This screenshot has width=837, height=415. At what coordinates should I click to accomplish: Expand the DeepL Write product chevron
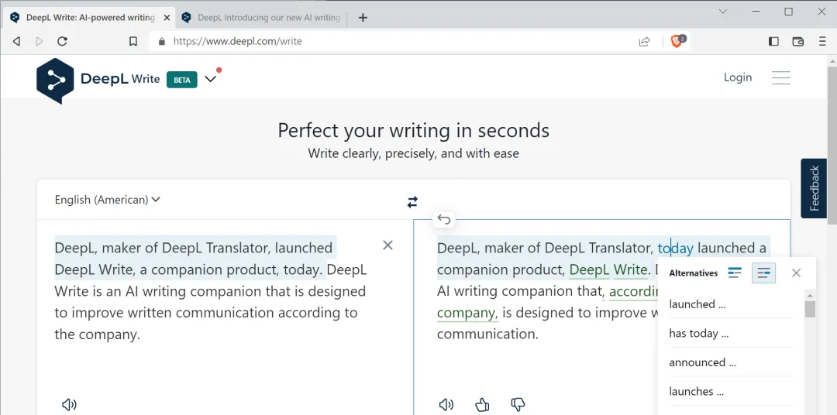(x=210, y=79)
